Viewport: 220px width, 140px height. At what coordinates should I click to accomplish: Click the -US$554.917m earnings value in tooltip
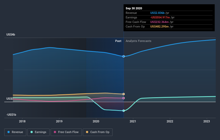(160, 17)
